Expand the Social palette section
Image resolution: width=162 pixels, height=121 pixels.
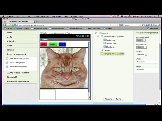pyautogui.click(x=21, y=46)
